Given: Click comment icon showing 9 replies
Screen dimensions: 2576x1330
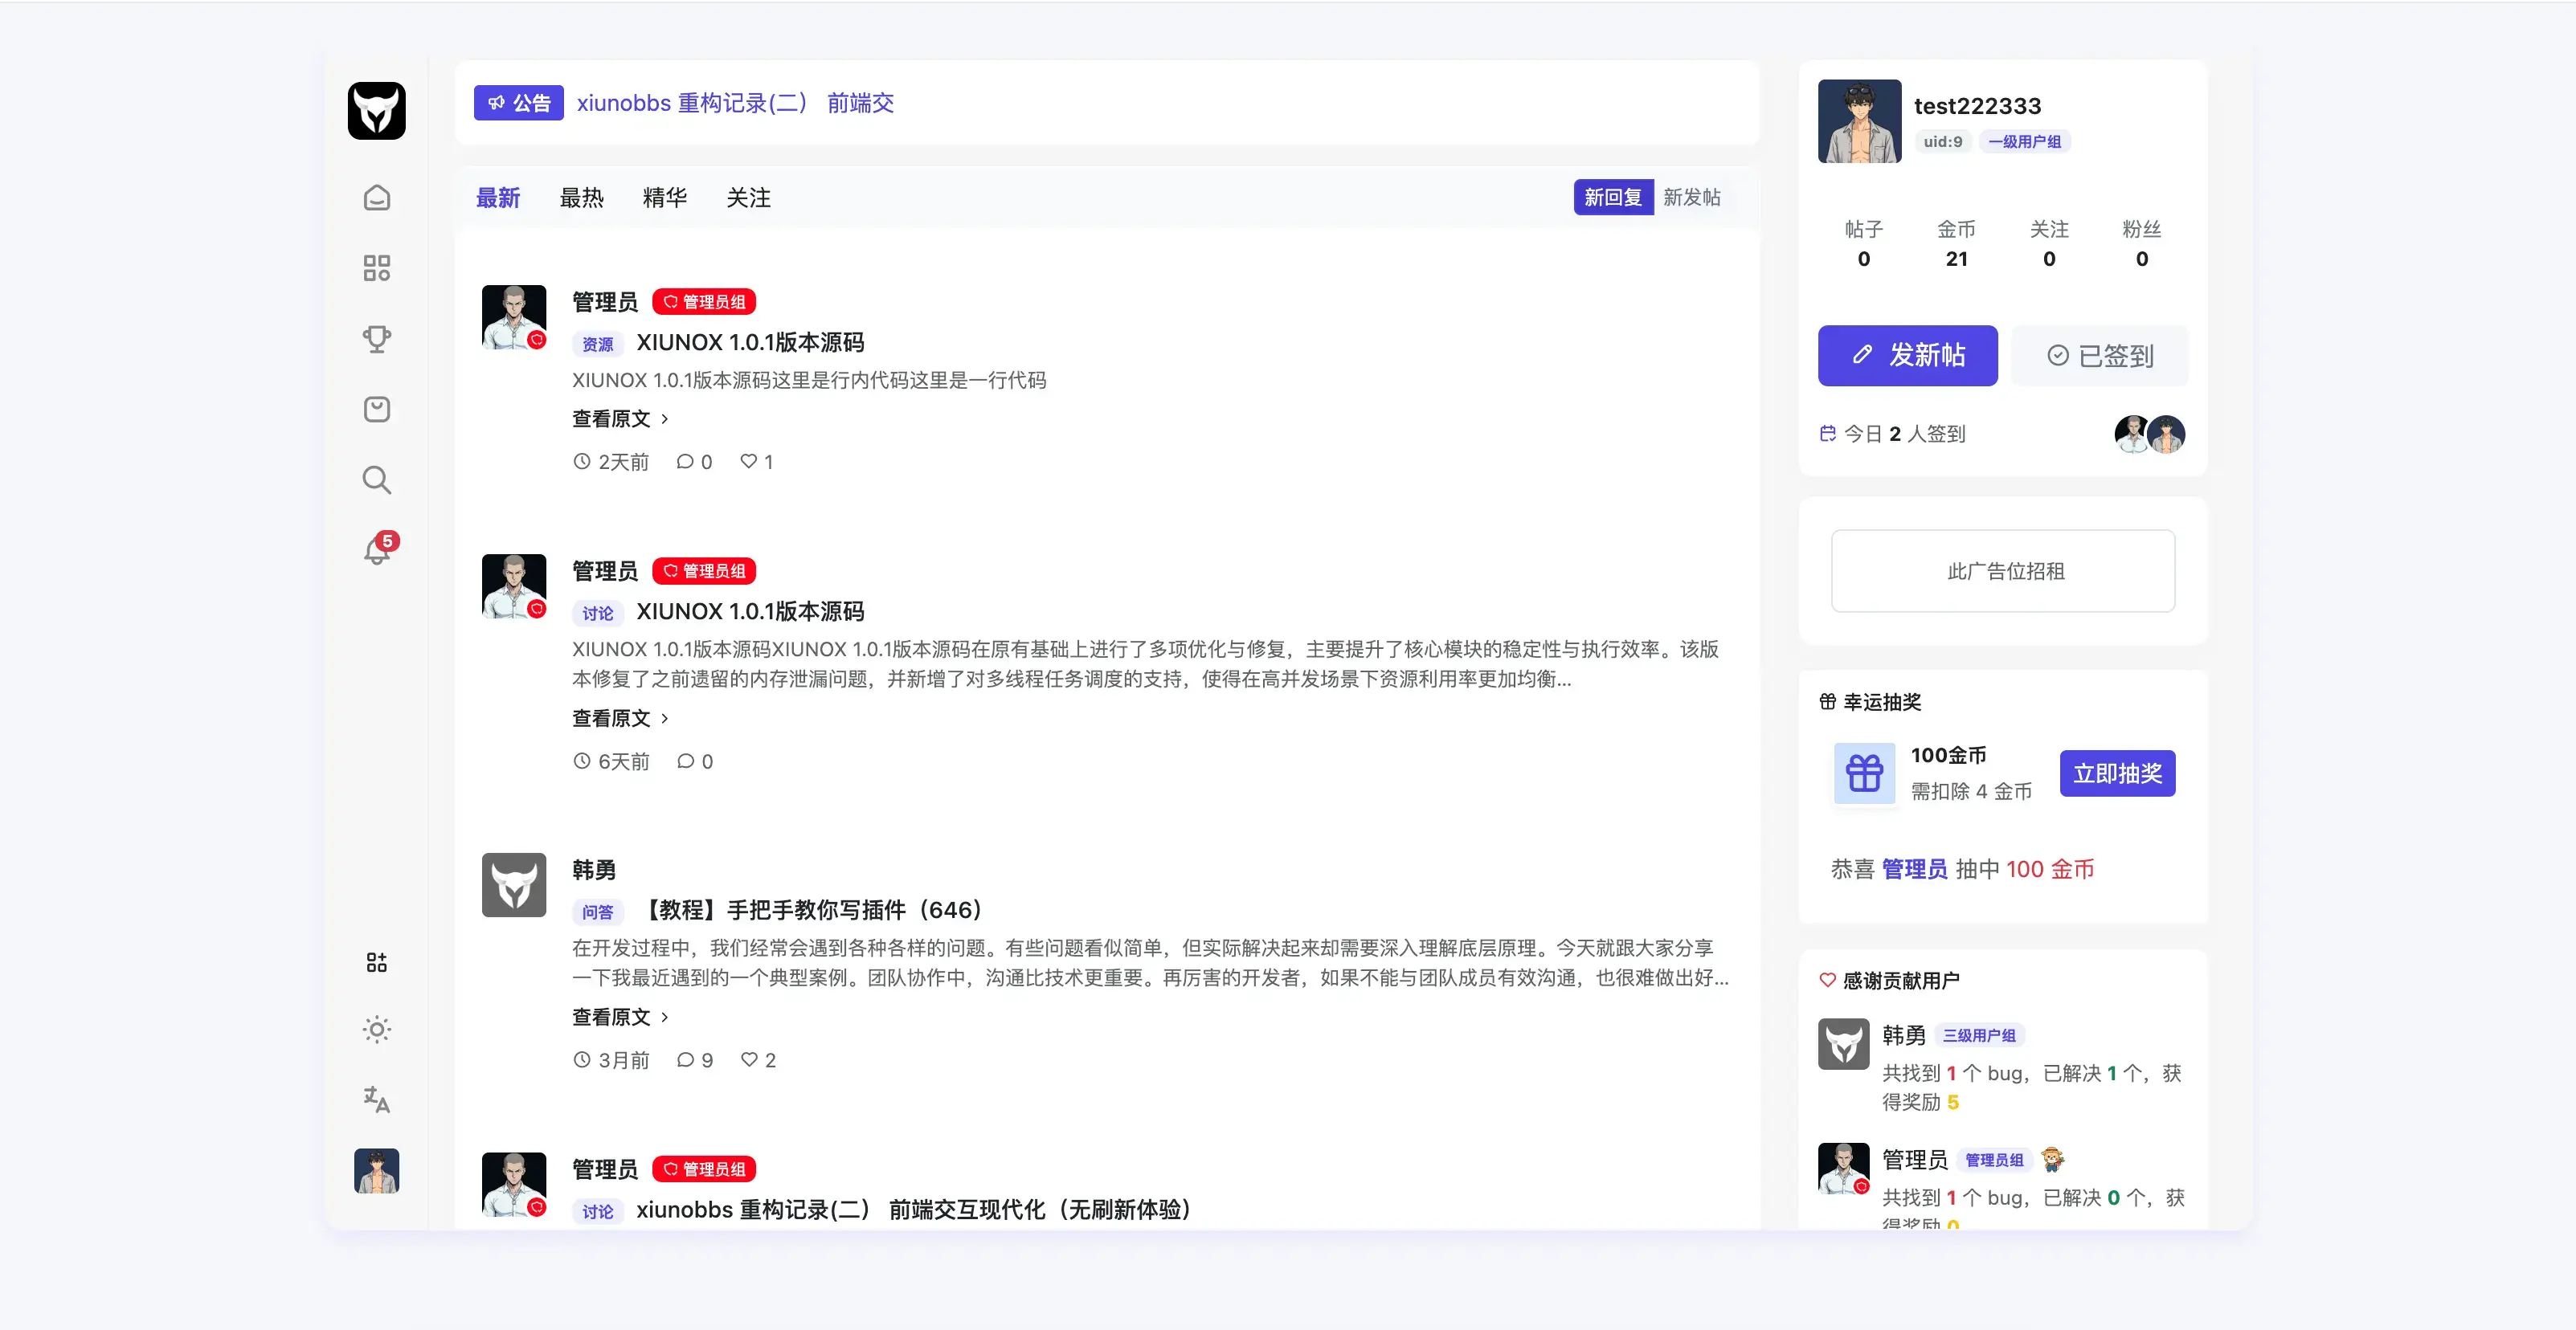Looking at the screenshot, I should pos(685,1060).
